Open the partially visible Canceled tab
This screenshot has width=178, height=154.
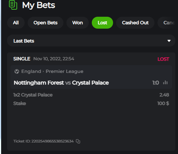(x=168, y=23)
